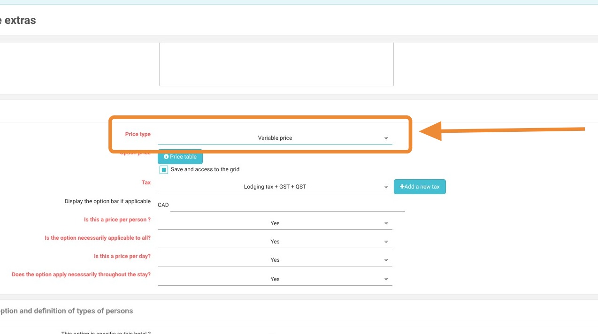Click the Add a new tax button

click(x=420, y=187)
